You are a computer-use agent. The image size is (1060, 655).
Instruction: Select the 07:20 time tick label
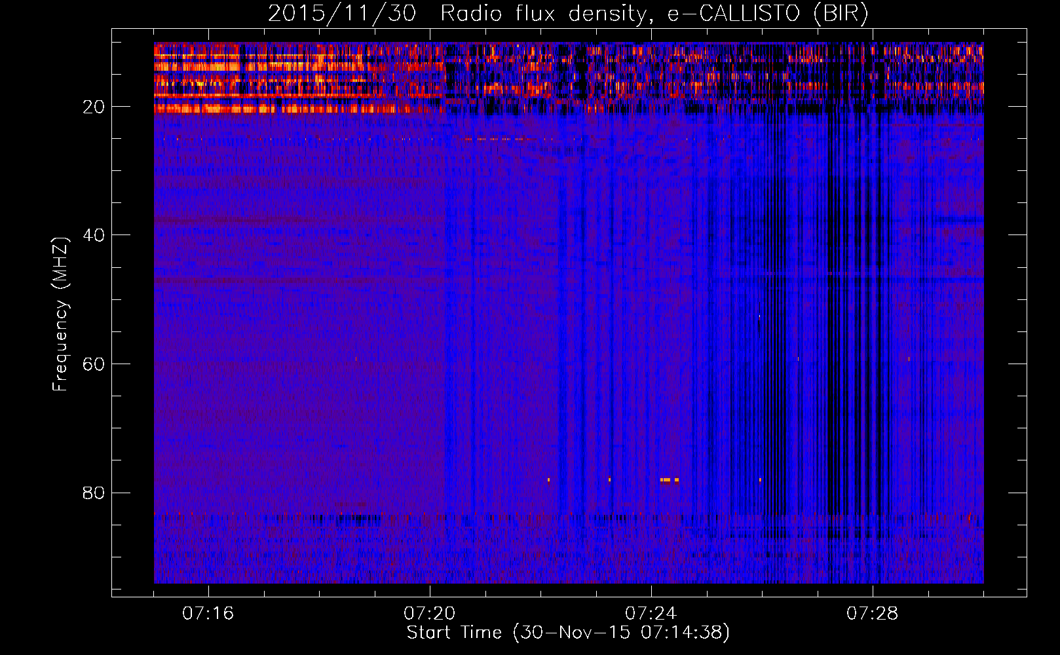430,614
